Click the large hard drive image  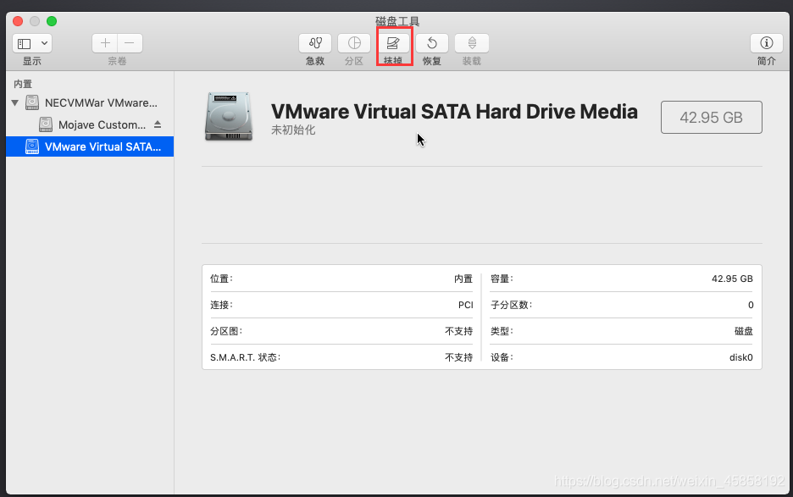tap(229, 116)
